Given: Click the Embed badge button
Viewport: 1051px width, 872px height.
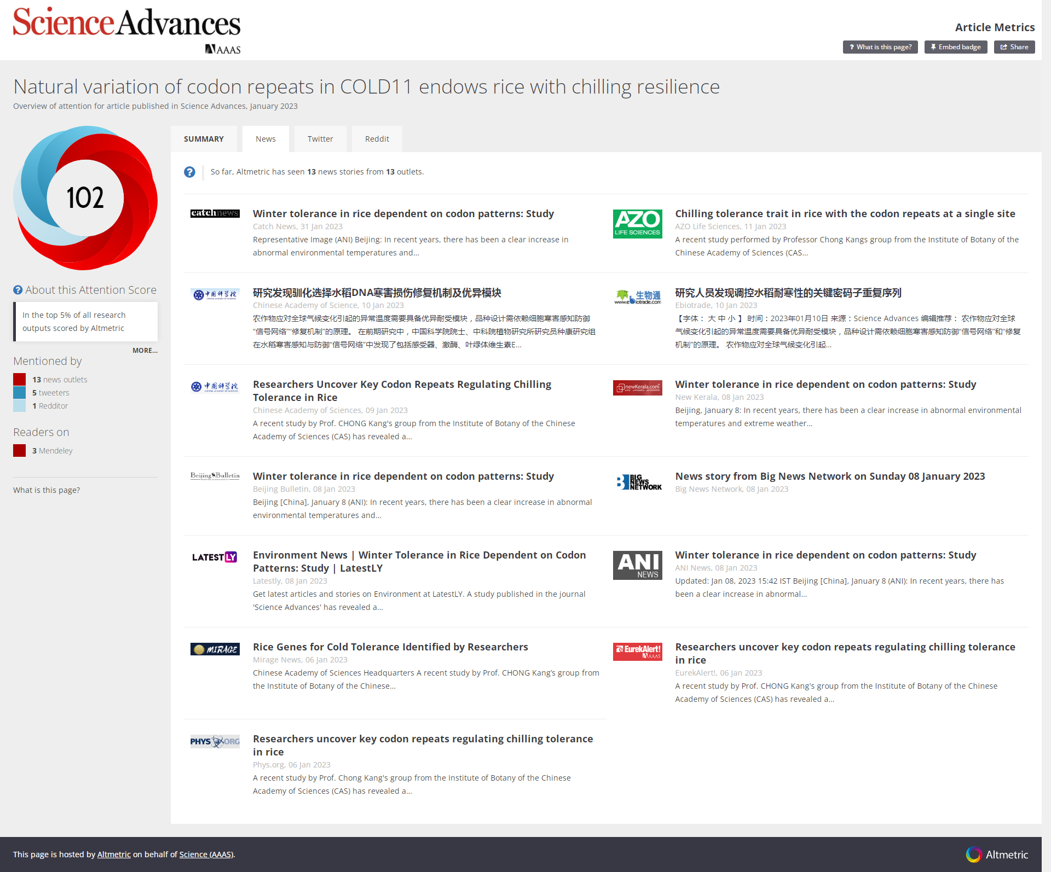Looking at the screenshot, I should click(956, 47).
